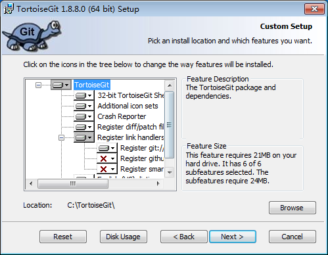
Task: Click the Custom Setup heading
Action: (286, 26)
